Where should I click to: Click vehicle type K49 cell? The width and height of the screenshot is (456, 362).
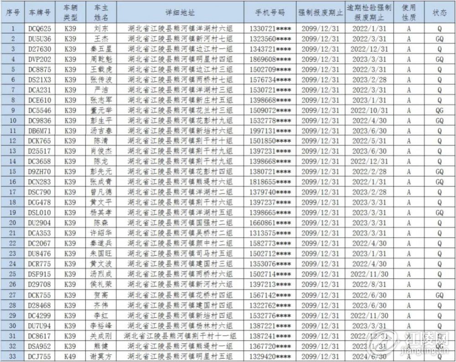[x=70, y=356]
